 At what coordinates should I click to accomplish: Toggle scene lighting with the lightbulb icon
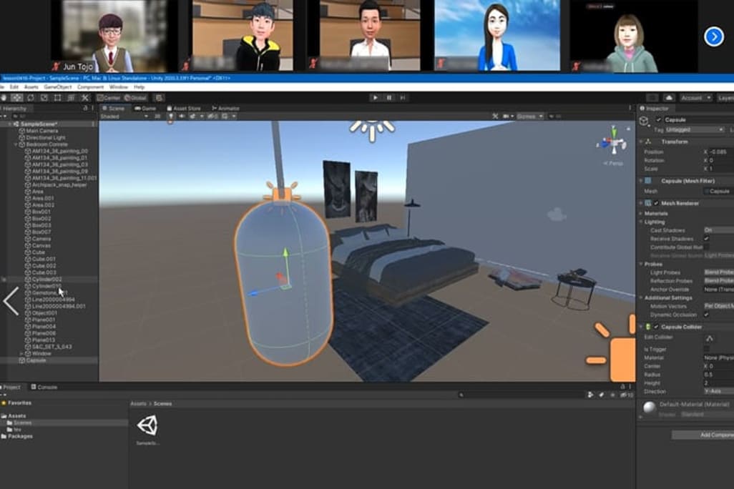coord(171,116)
